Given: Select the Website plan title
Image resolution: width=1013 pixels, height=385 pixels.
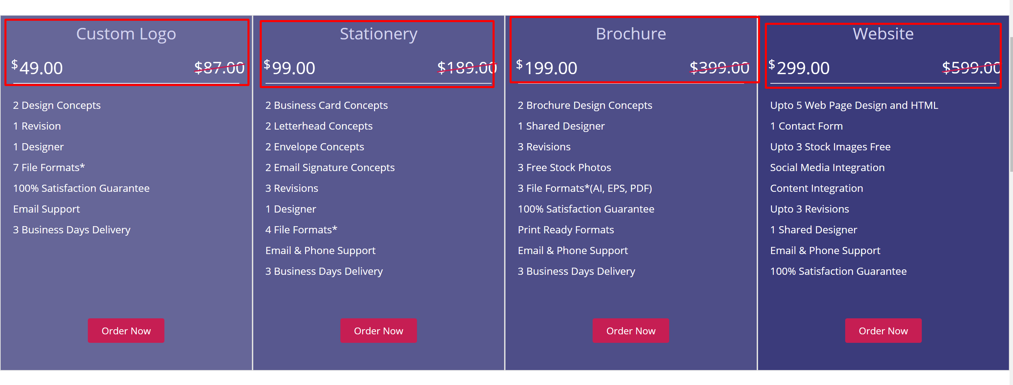Looking at the screenshot, I should pos(883,33).
